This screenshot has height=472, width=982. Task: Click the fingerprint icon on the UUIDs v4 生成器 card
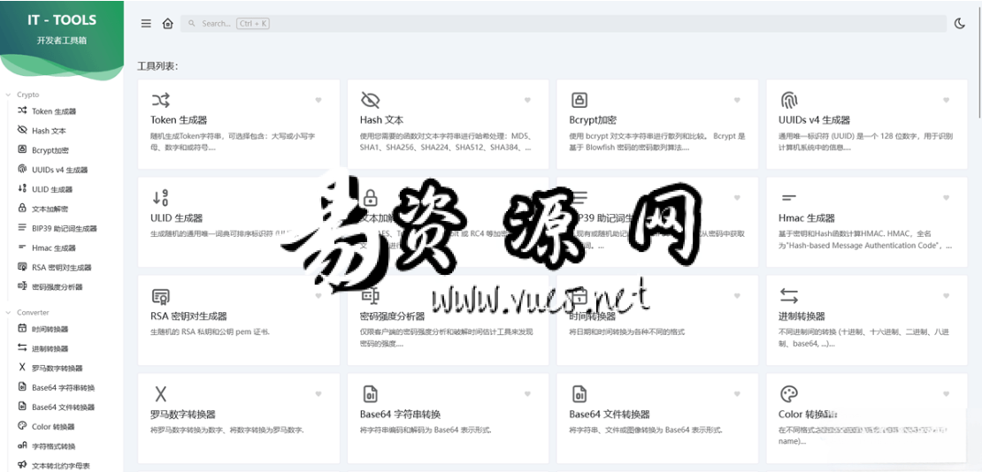pyautogui.click(x=788, y=100)
